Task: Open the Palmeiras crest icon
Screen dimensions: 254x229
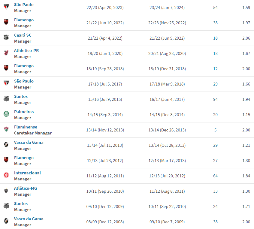Action: click(x=6, y=114)
